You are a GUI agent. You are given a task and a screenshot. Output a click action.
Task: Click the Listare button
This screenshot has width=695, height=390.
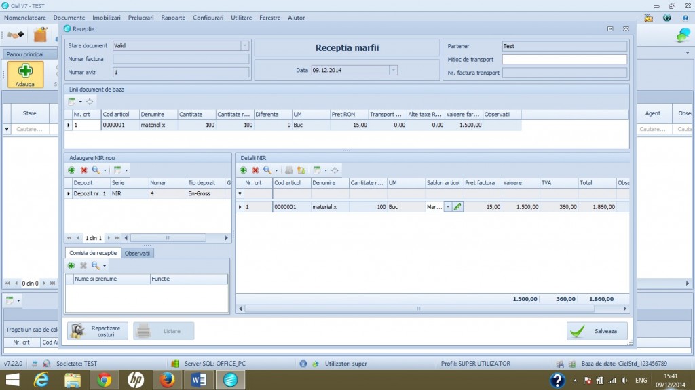164,331
